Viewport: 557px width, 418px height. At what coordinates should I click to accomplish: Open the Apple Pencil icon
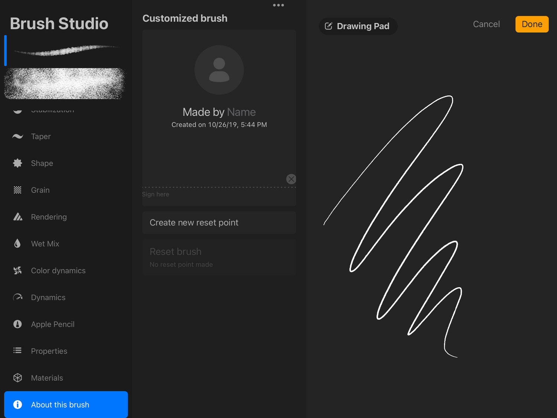pyautogui.click(x=17, y=324)
